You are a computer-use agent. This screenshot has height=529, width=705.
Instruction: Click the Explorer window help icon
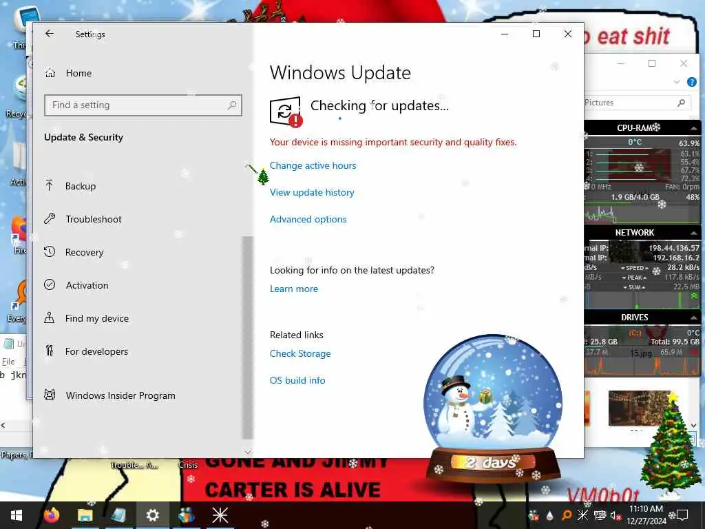[x=691, y=82]
